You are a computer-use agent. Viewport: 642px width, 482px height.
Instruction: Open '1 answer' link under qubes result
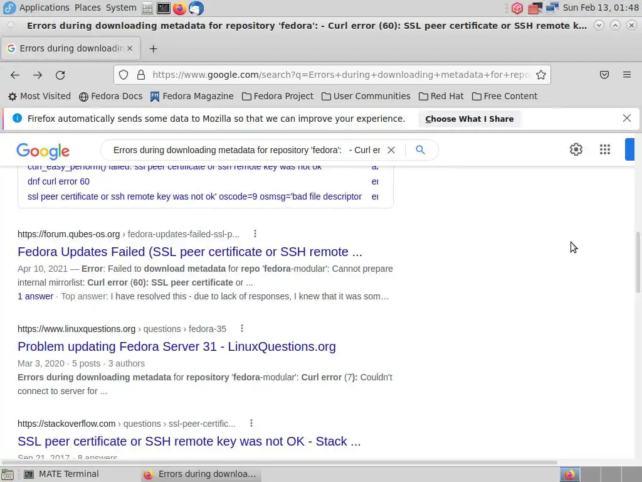[x=35, y=296]
